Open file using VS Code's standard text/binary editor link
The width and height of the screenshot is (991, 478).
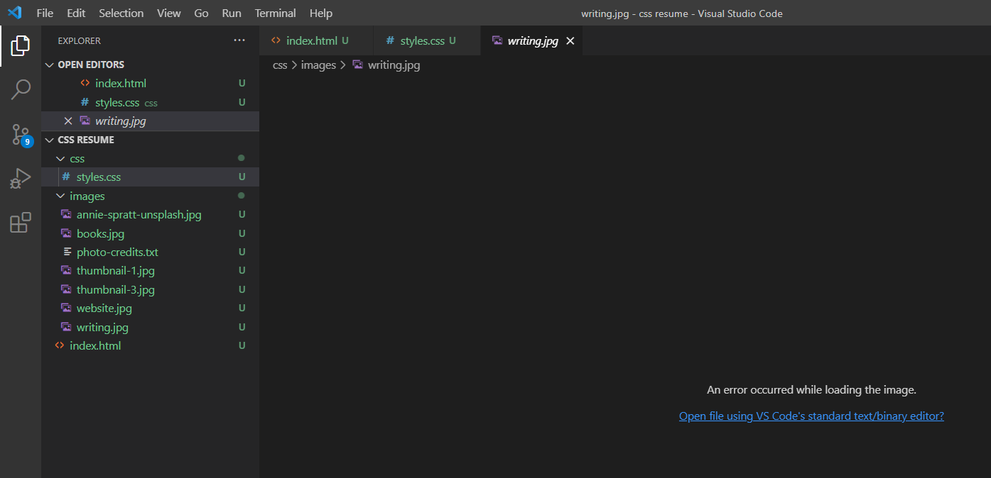click(x=811, y=416)
